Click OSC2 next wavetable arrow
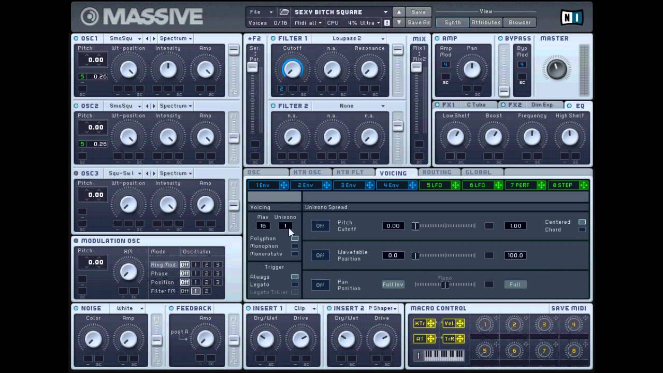Screen dimensions: 663x373 coord(153,106)
